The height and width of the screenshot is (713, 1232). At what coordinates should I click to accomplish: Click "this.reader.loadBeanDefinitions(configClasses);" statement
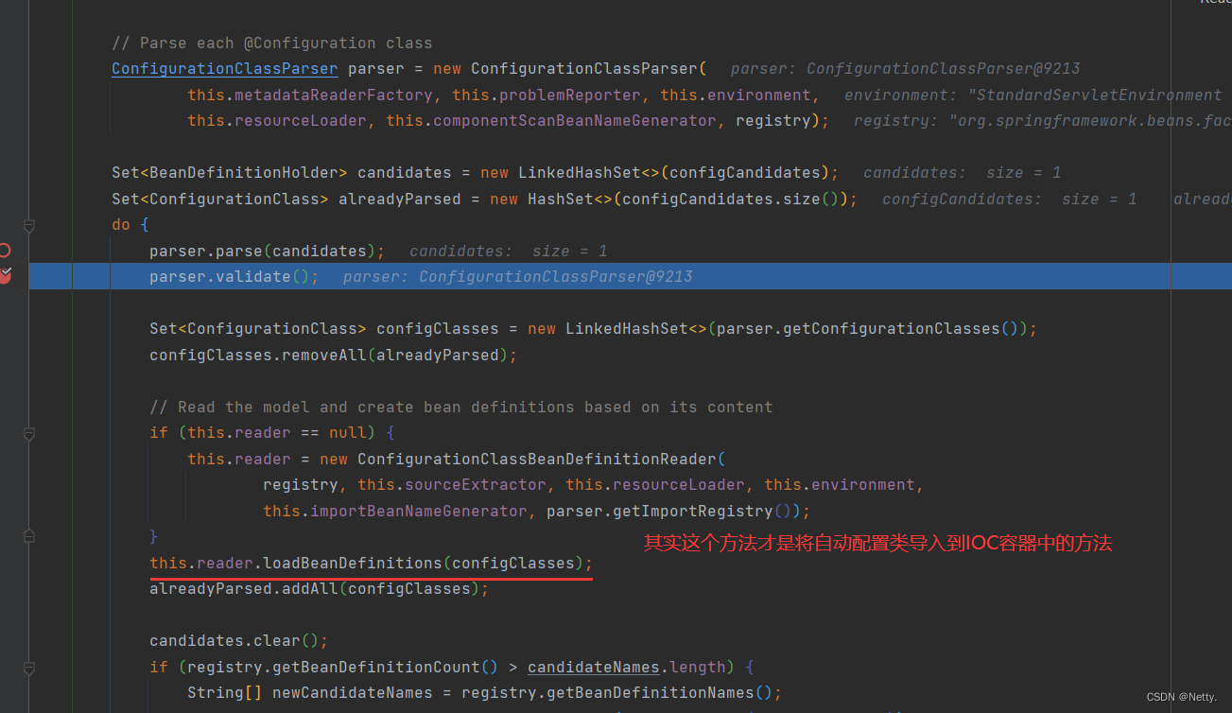pyautogui.click(x=372, y=563)
